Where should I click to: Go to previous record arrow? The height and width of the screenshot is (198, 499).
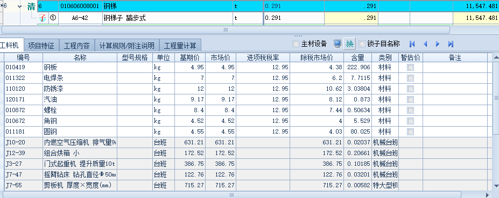pyautogui.click(x=425, y=44)
